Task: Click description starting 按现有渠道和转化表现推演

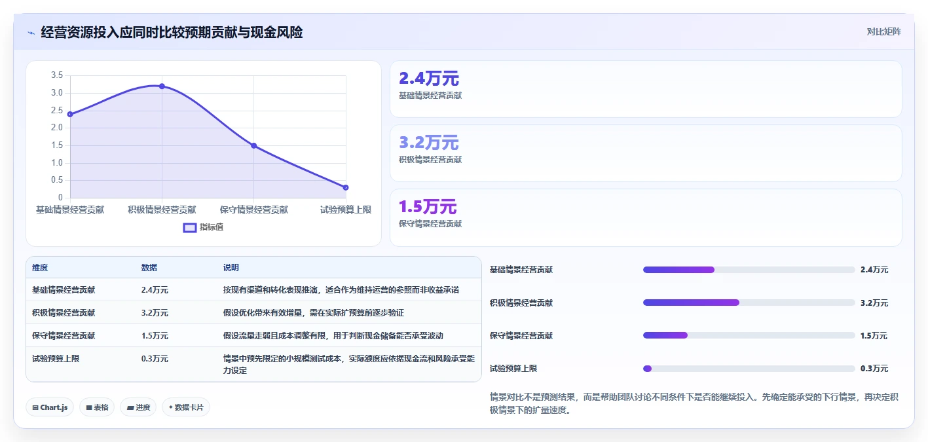Action: pos(341,289)
